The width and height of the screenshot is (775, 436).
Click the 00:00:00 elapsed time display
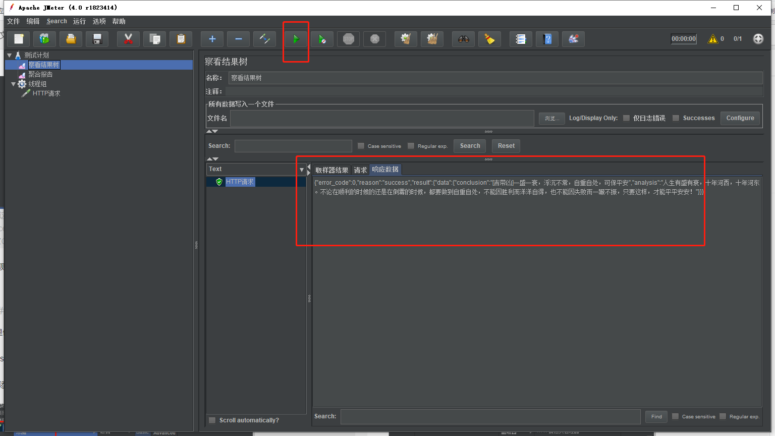pyautogui.click(x=684, y=39)
